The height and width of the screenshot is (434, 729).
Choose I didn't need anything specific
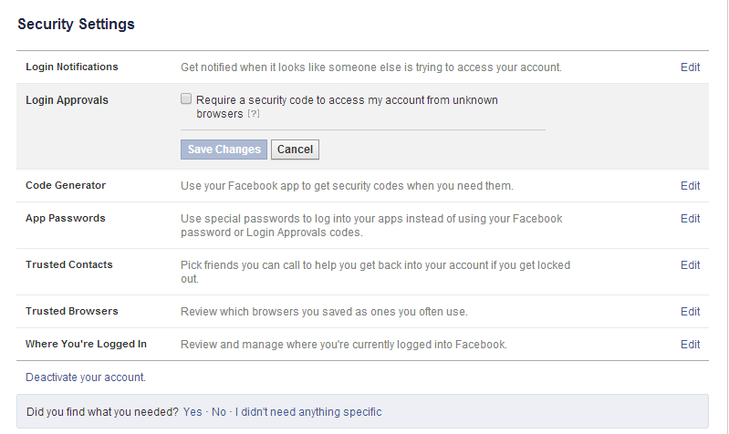pos(308,412)
